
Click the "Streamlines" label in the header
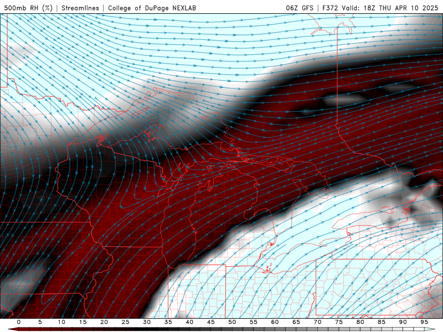[x=80, y=8]
